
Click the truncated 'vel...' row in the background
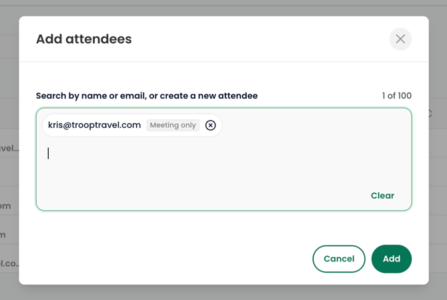9,148
